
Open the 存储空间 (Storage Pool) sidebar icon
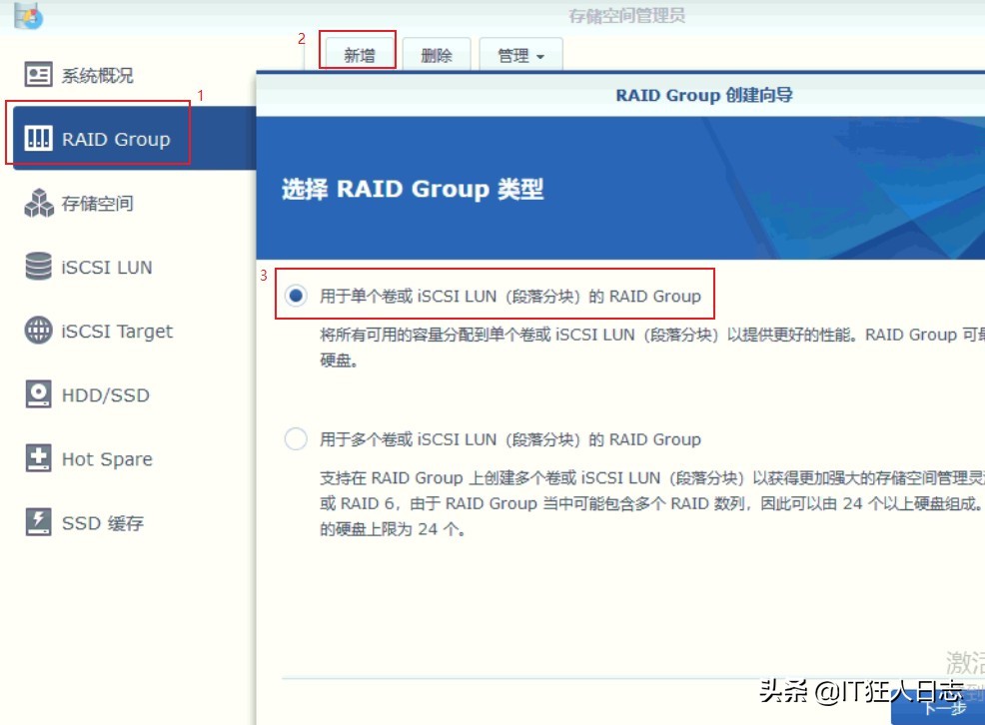[40, 201]
